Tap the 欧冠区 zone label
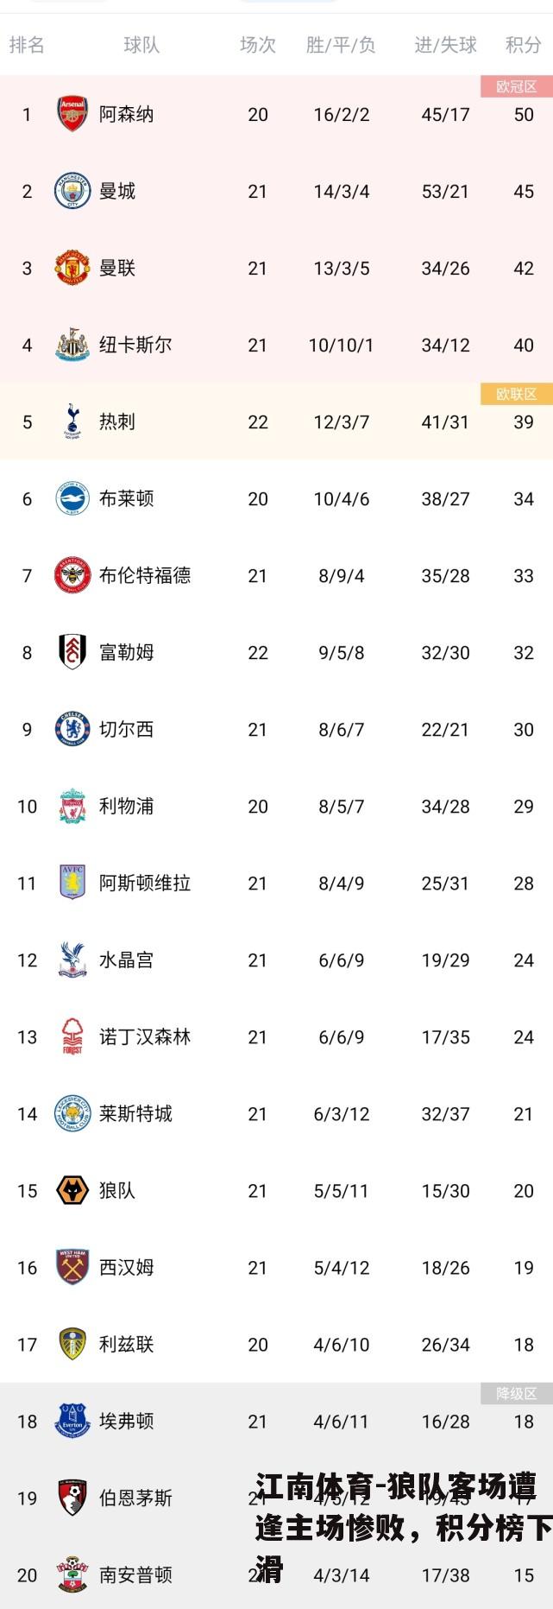The image size is (553, 1609). coord(517,86)
